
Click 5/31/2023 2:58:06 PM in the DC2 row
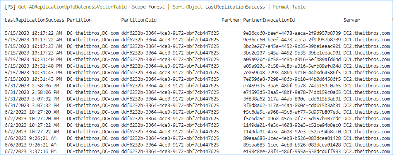click(32, 85)
